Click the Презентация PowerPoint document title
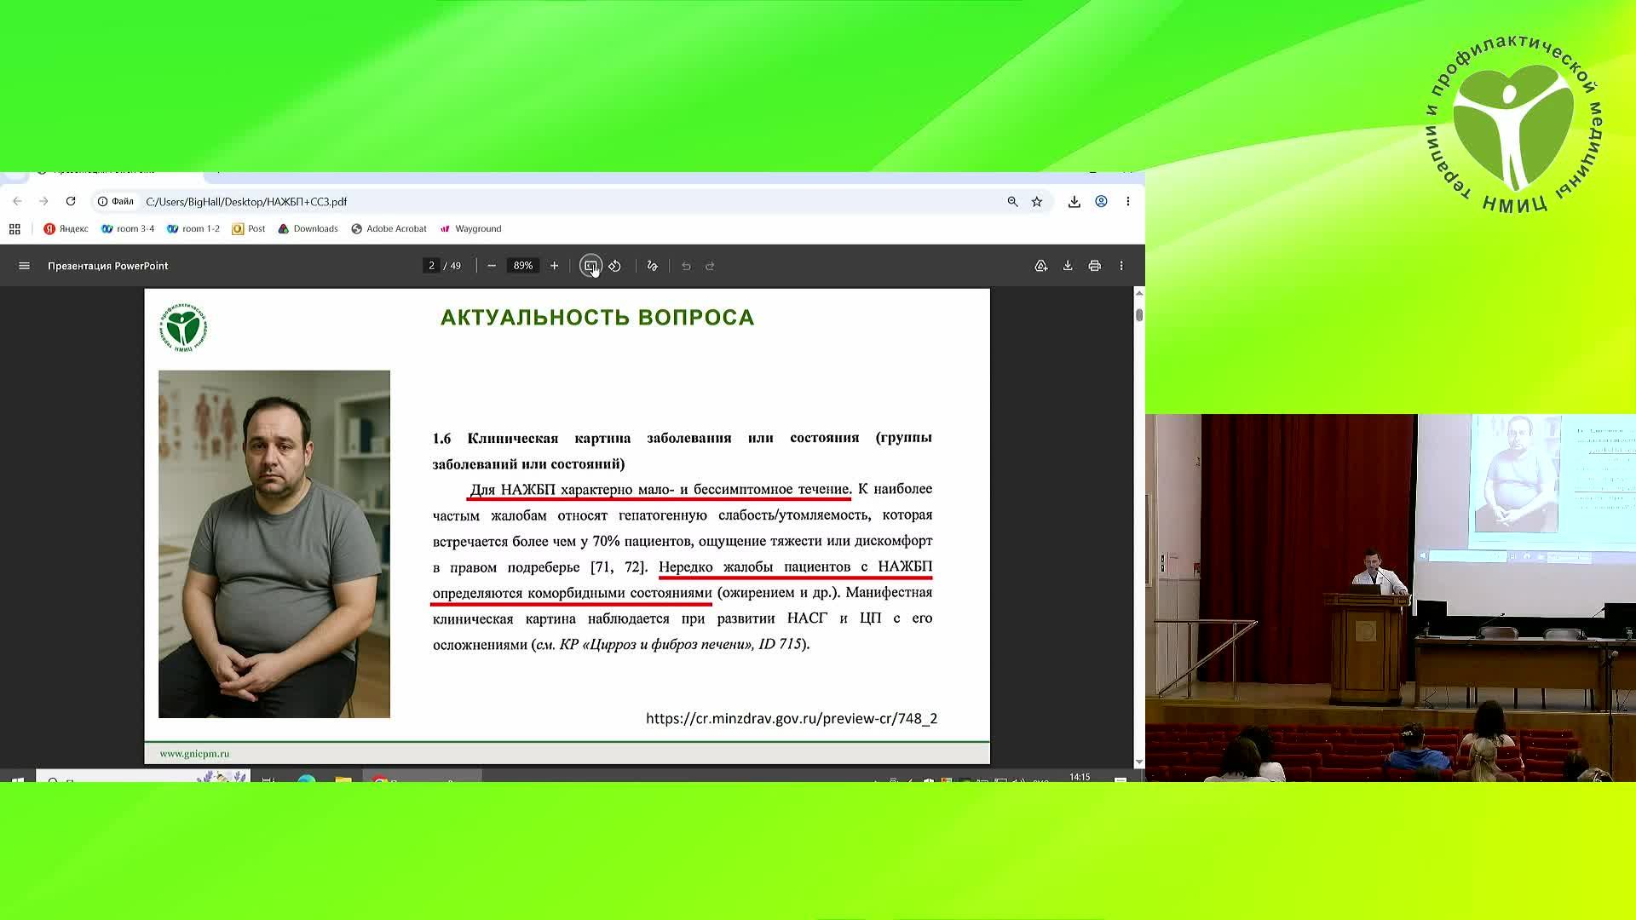This screenshot has height=920, width=1636. tap(108, 266)
